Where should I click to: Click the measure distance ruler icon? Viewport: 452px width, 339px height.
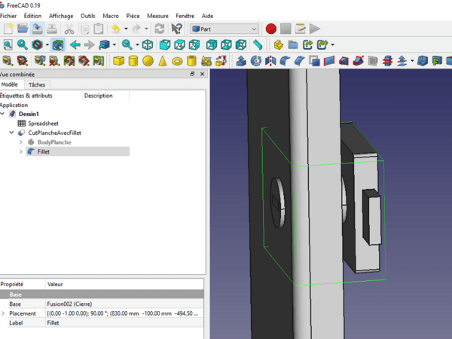[x=258, y=45]
